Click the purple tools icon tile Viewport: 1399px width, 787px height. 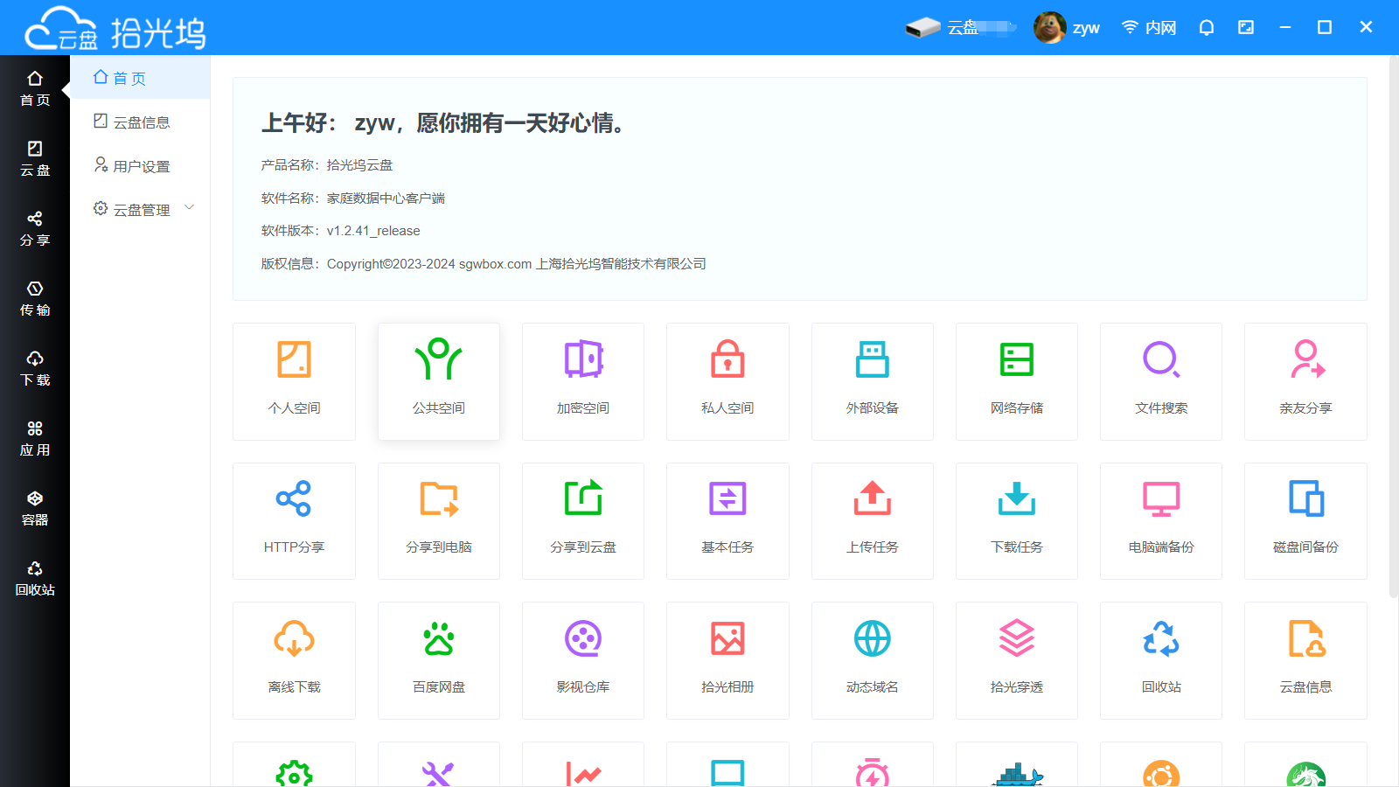[x=439, y=765]
